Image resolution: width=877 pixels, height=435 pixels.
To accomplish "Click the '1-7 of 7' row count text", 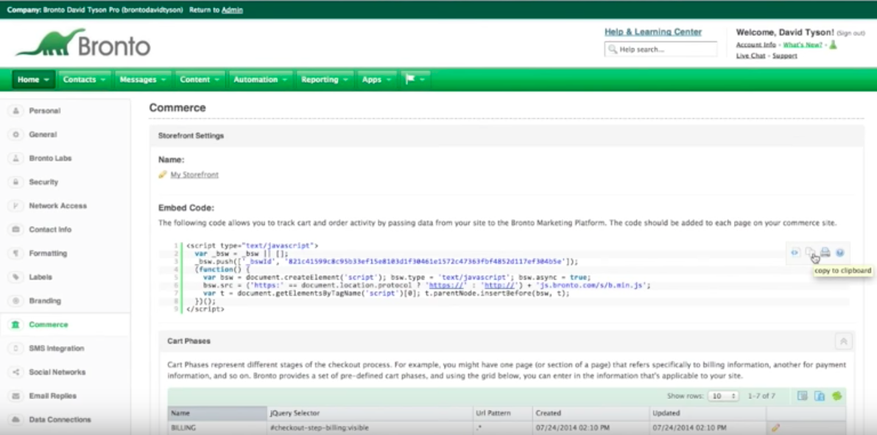I will [761, 396].
